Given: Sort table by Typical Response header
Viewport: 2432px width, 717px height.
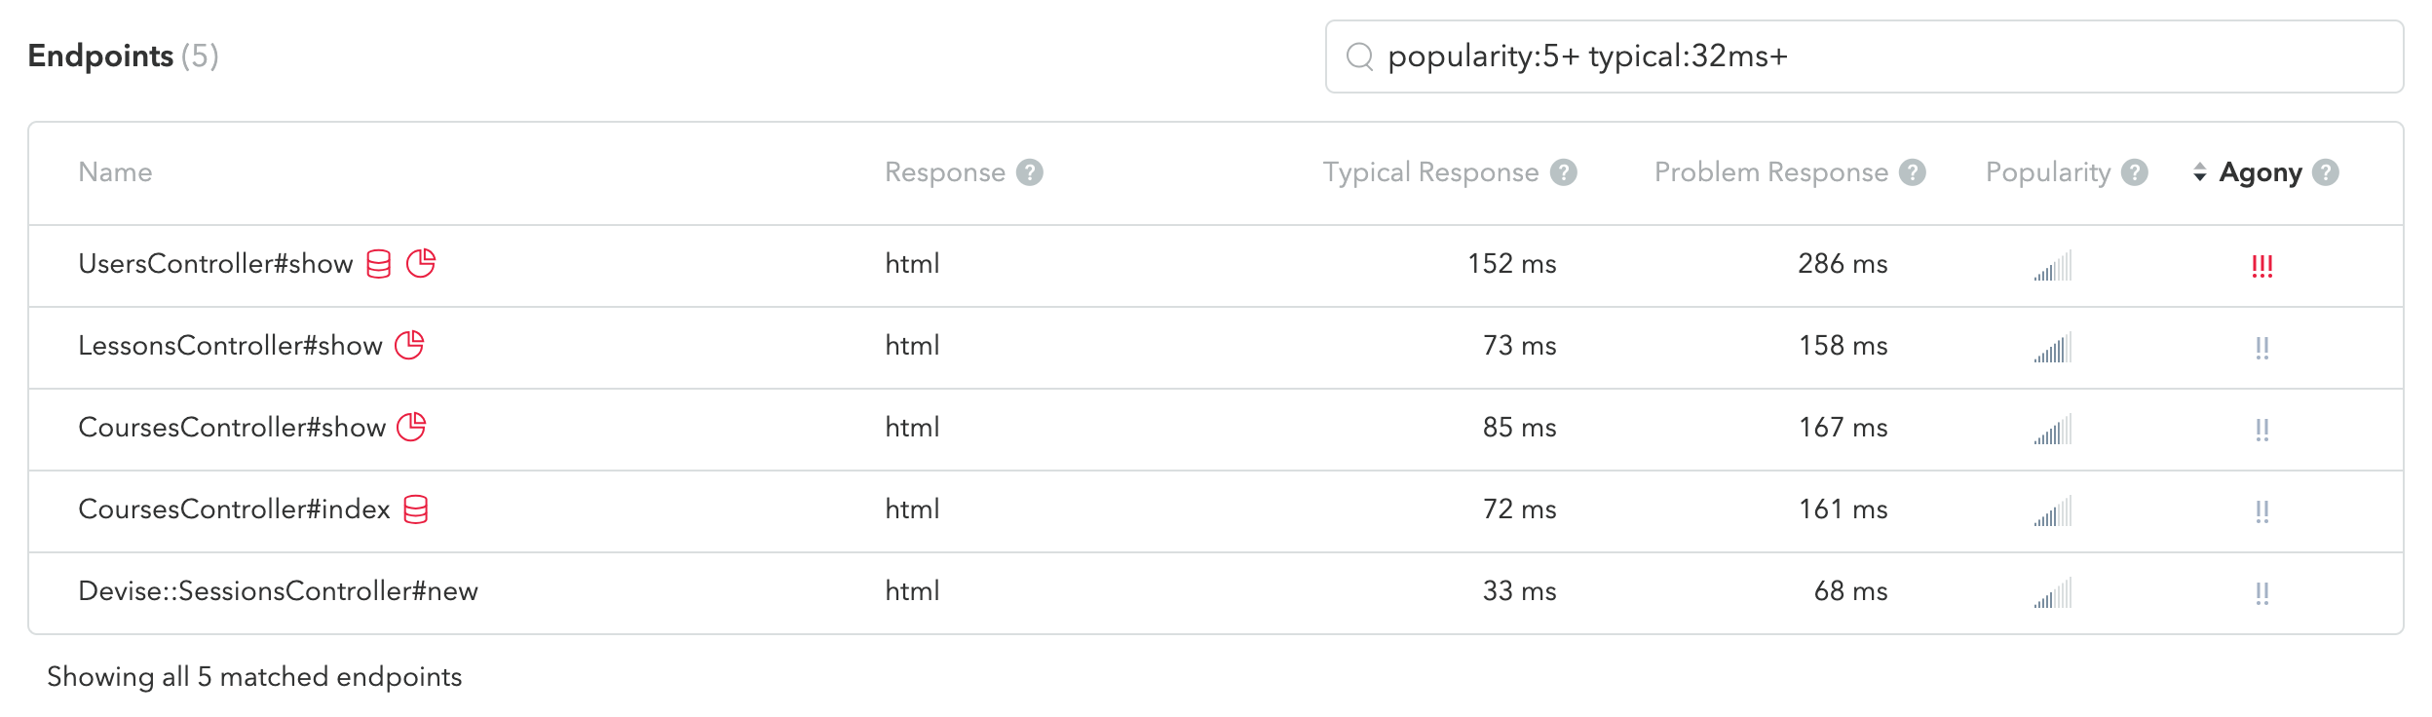Looking at the screenshot, I should click(x=1430, y=172).
